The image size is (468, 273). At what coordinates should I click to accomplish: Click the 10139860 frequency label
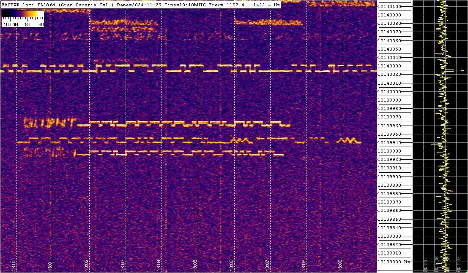point(389,211)
